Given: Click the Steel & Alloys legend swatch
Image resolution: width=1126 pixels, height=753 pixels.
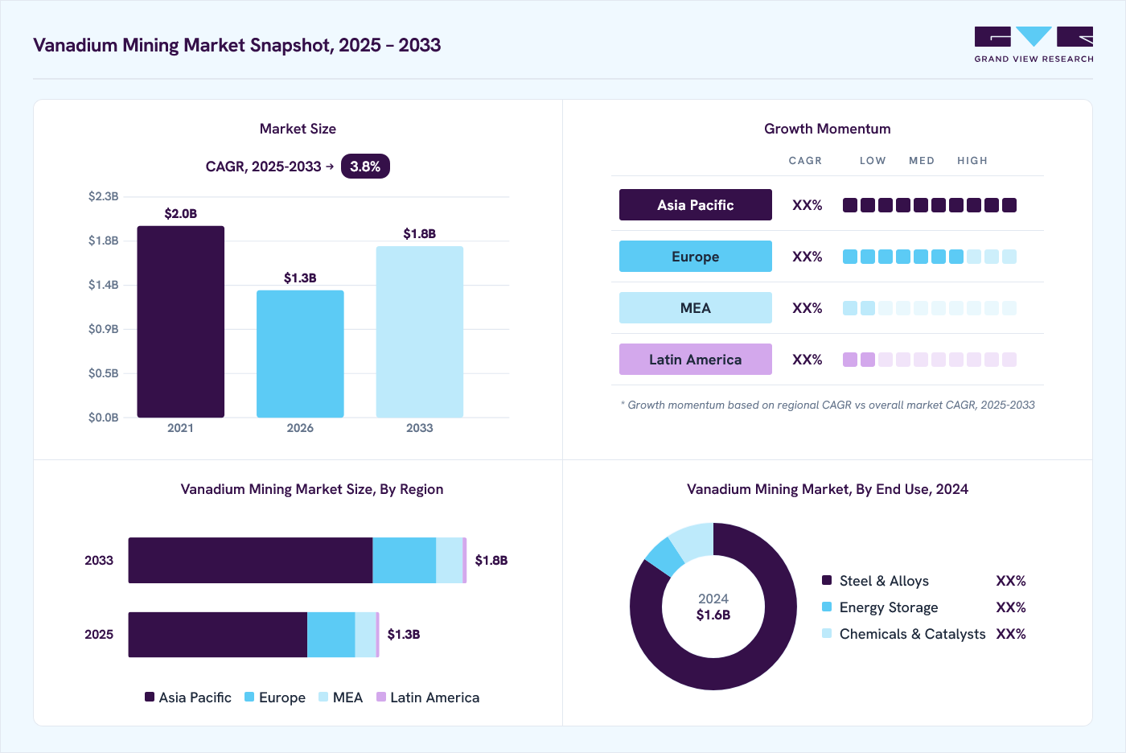Looking at the screenshot, I should 827,580.
